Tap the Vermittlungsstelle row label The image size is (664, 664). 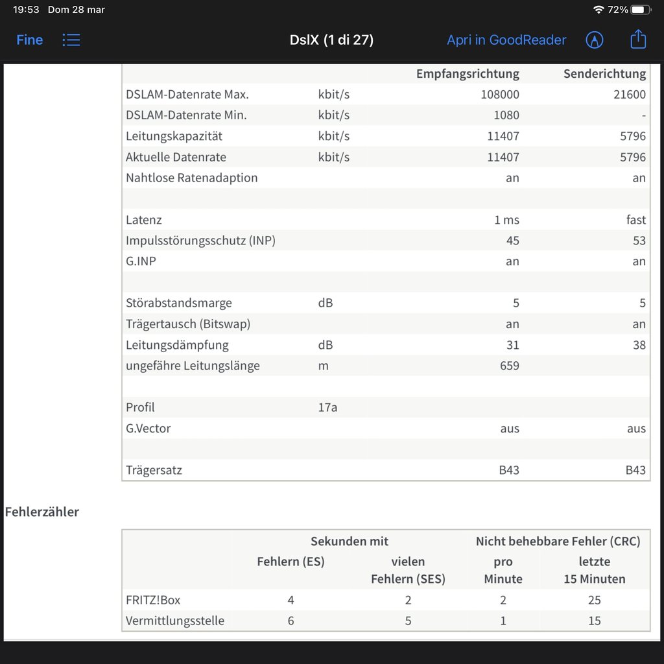pos(175,621)
